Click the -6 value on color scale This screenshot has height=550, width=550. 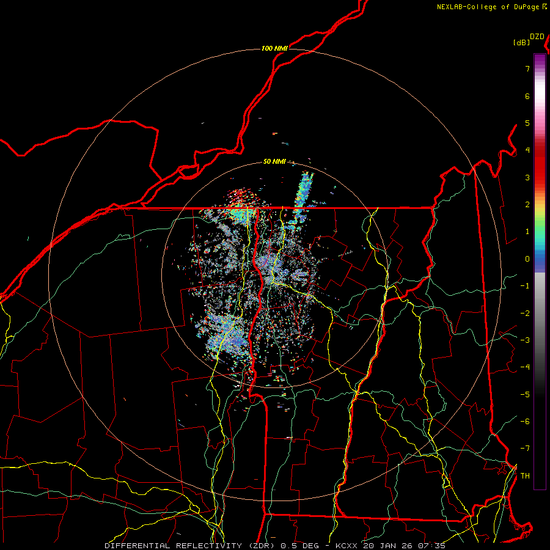pyautogui.click(x=525, y=422)
